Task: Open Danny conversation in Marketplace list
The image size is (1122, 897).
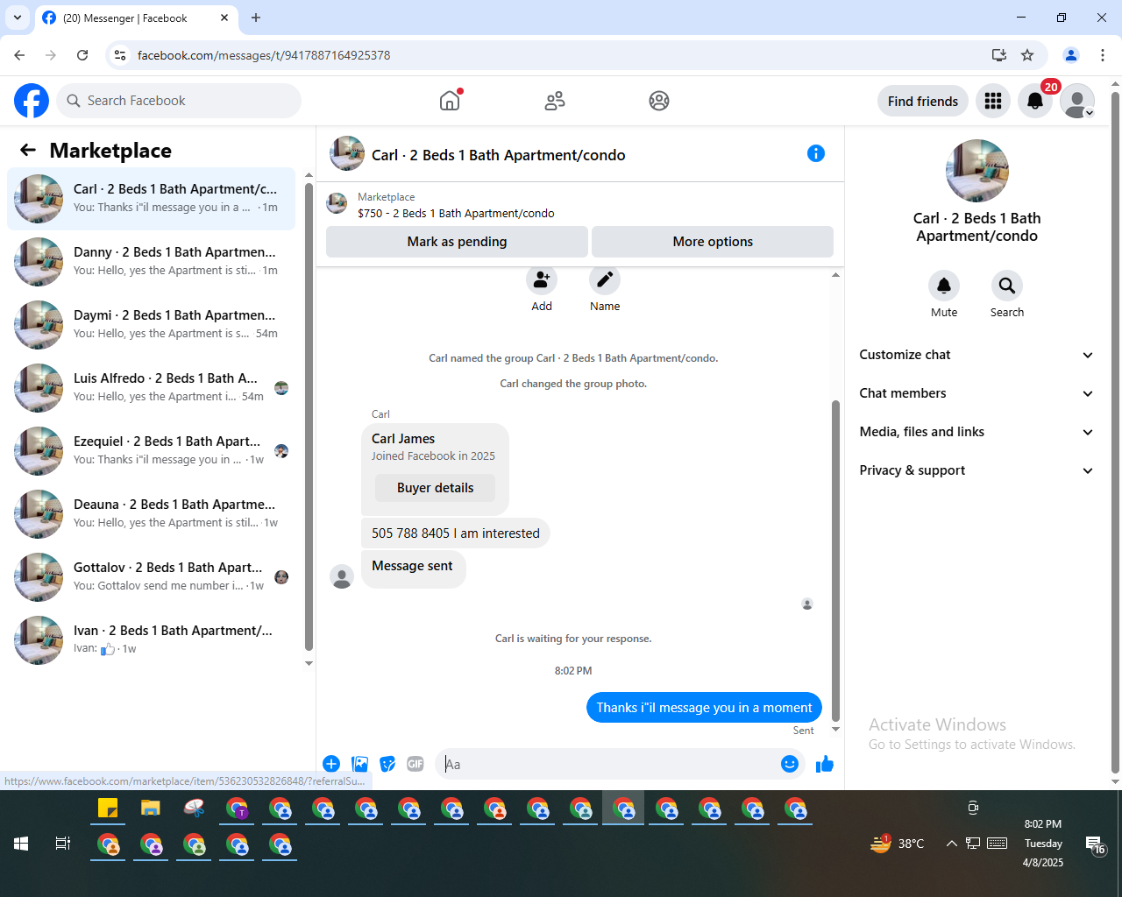Action: [151, 262]
